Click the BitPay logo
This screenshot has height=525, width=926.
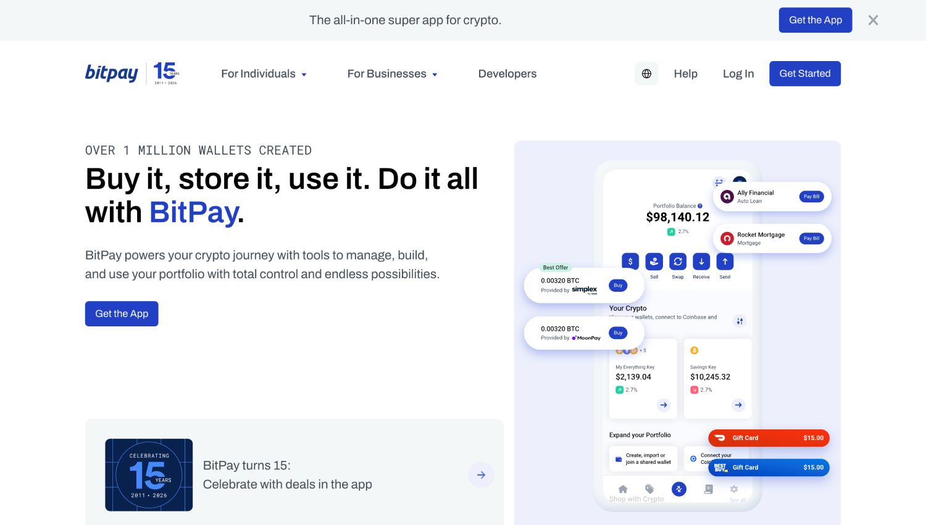pyautogui.click(x=112, y=73)
